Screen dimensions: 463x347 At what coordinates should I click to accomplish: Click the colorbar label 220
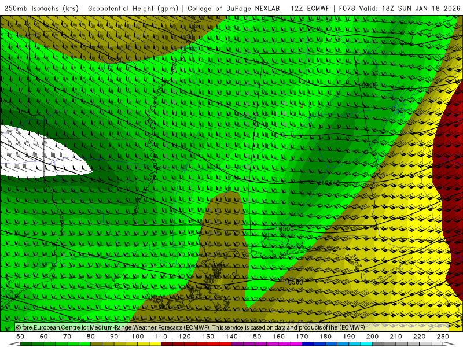tap(419, 337)
